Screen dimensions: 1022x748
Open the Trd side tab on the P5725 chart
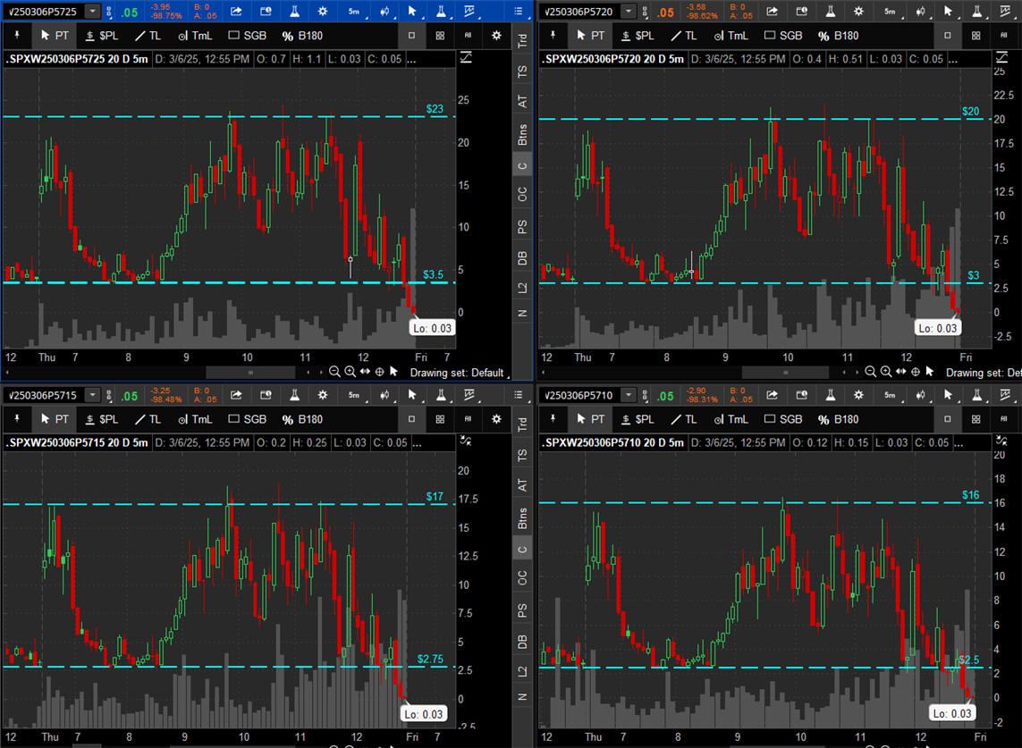coord(522,42)
